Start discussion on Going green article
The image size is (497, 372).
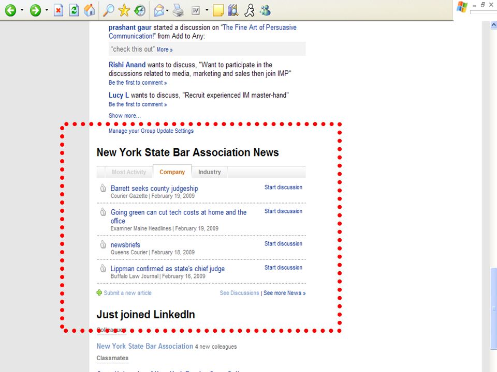(283, 211)
